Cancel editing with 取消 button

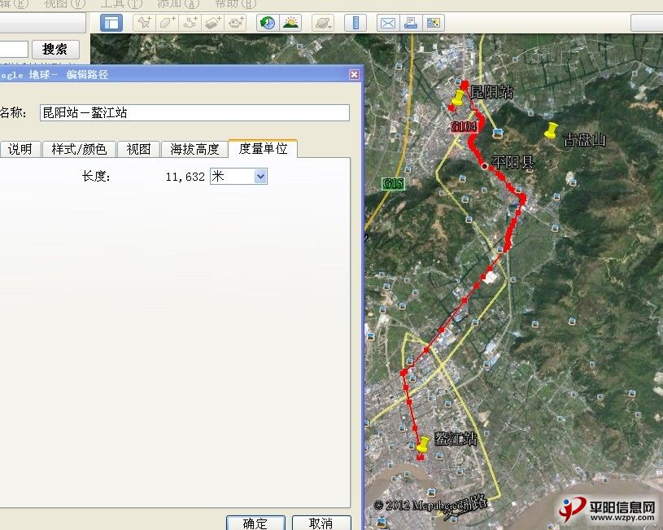click(x=321, y=523)
